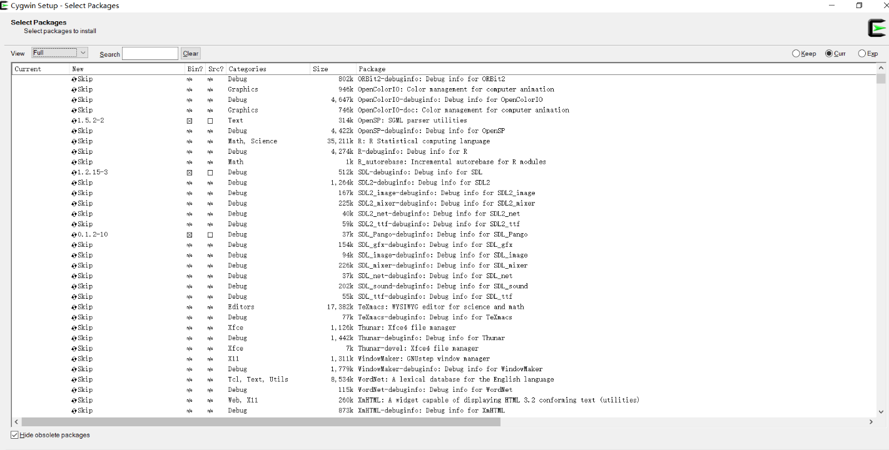Click the '35,211k' size cell

coord(340,141)
